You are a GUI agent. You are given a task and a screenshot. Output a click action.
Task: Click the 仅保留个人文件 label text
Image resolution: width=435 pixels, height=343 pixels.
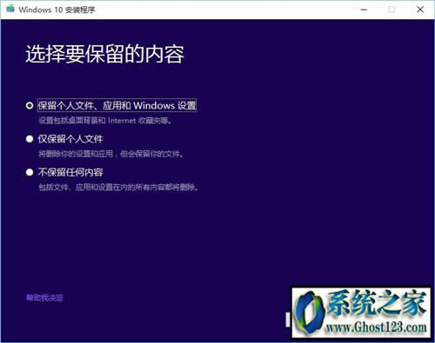70,139
